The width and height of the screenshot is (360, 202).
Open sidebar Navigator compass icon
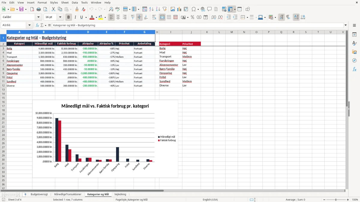pos(354,61)
